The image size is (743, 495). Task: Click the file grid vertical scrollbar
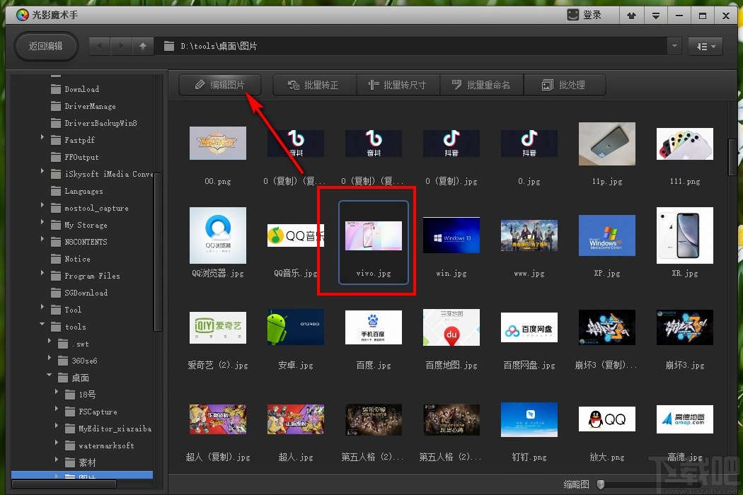point(732,157)
